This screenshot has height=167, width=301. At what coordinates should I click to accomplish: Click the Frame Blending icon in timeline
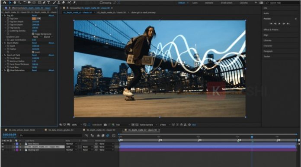tap(103, 136)
